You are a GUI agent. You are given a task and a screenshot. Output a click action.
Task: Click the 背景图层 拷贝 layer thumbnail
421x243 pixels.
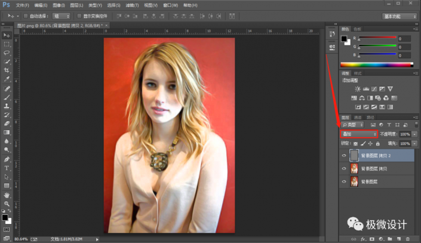click(354, 168)
